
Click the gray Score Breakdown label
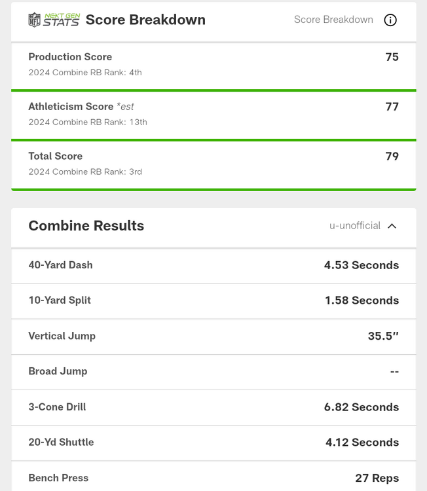pyautogui.click(x=333, y=20)
